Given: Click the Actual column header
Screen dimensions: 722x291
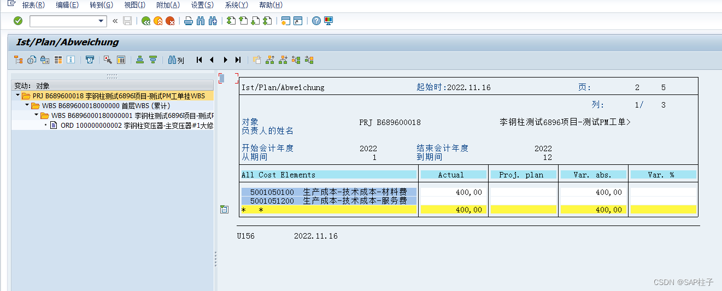Looking at the screenshot, I should point(453,175).
